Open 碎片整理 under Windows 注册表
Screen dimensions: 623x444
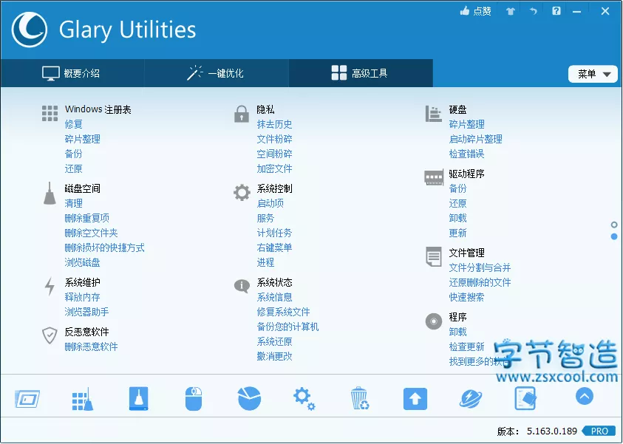click(82, 139)
